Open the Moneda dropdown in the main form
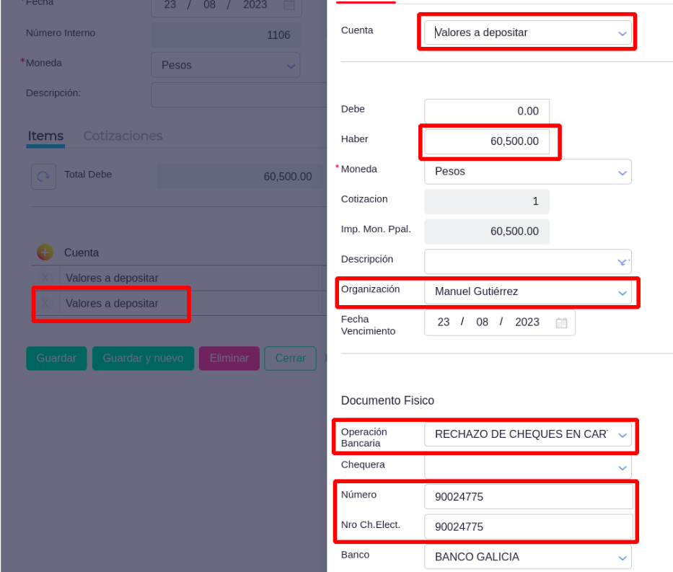Screen dimensions: 673x572 (225, 65)
